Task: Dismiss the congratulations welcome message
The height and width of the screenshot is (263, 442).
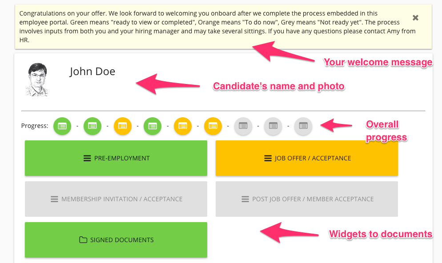Action: coord(415,18)
